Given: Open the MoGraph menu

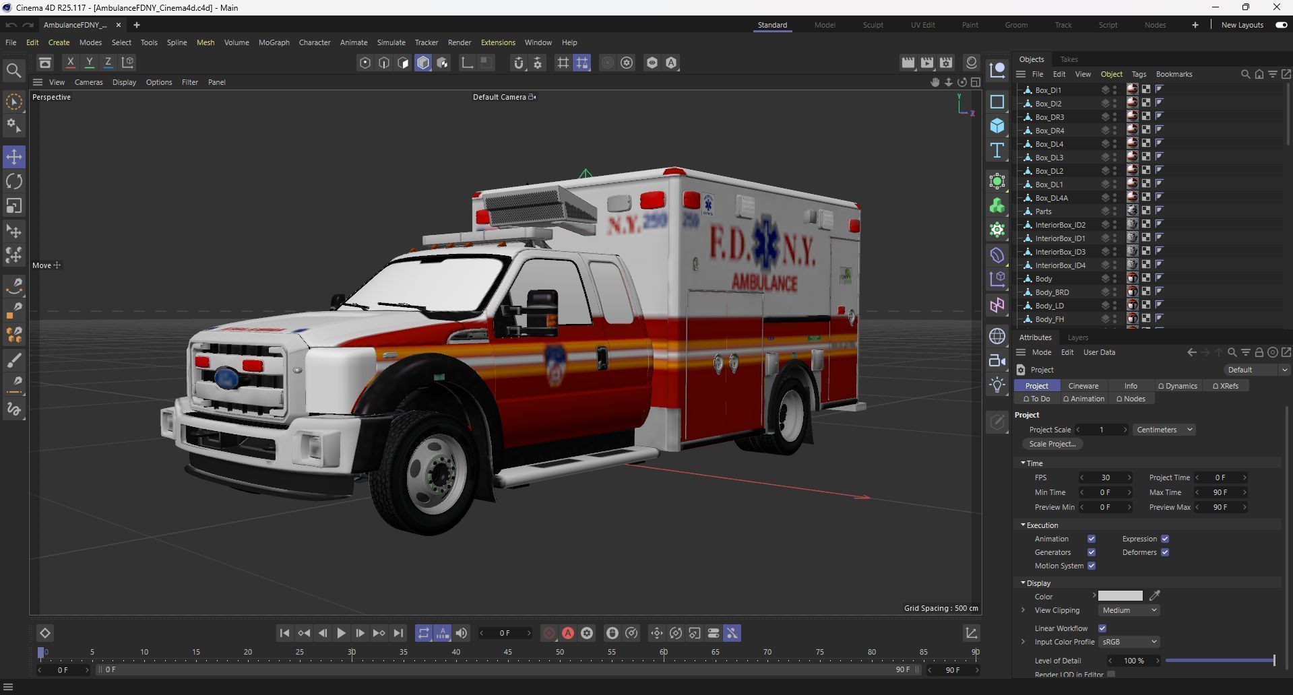Looking at the screenshot, I should click(274, 42).
